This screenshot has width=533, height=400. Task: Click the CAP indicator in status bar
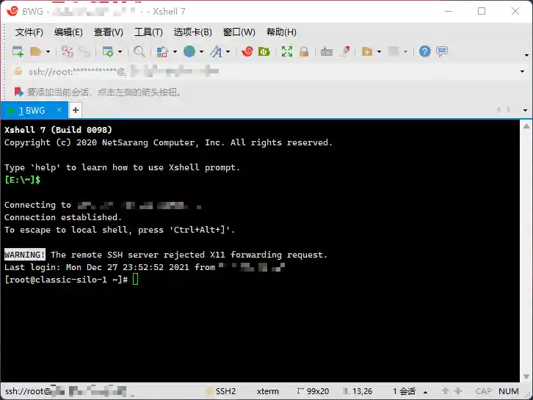click(484, 391)
